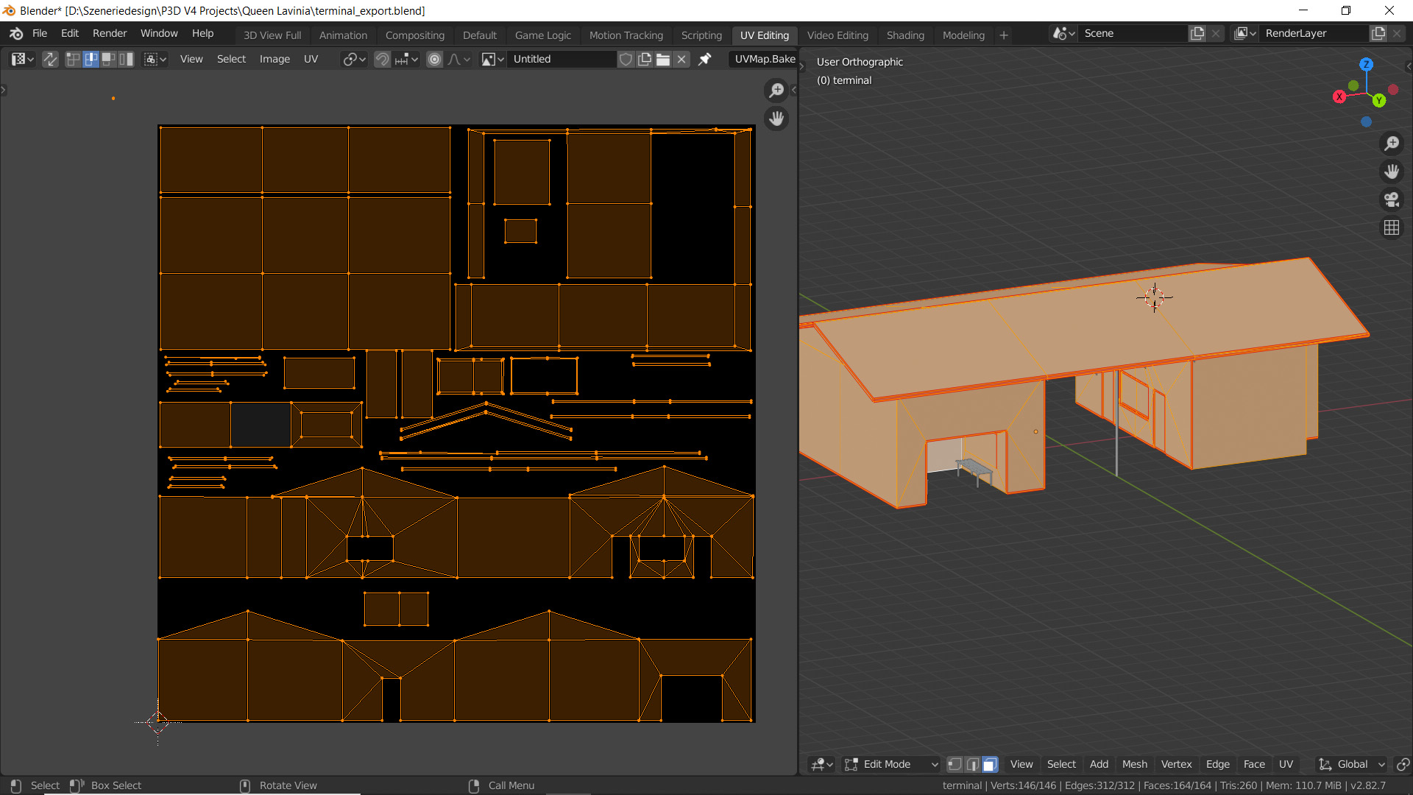Click the open image folder icon
The width and height of the screenshot is (1413, 795).
tap(663, 59)
